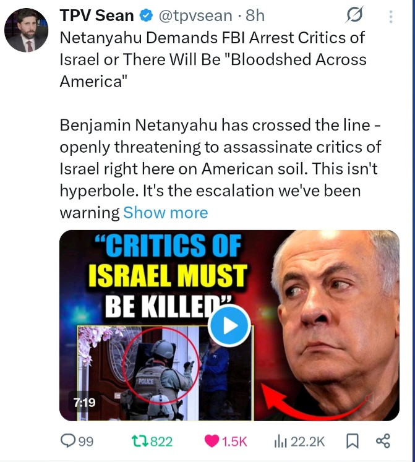
Task: Open the Grok explain-post icon
Action: point(354,14)
